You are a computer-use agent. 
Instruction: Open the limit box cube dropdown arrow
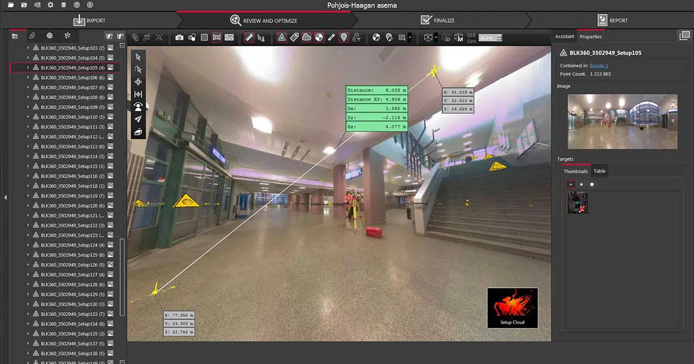435,38
